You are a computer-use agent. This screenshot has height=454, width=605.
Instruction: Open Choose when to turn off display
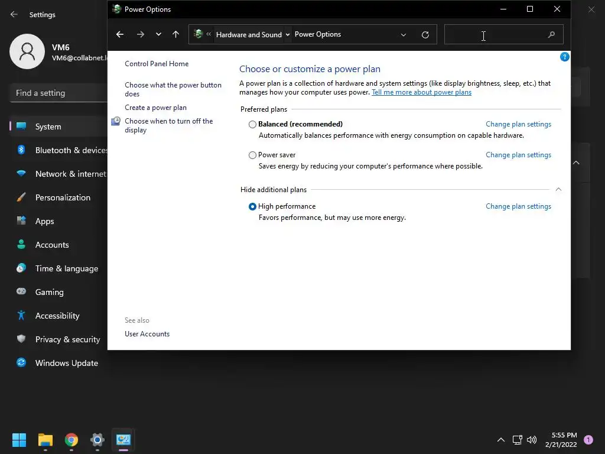tap(168, 125)
